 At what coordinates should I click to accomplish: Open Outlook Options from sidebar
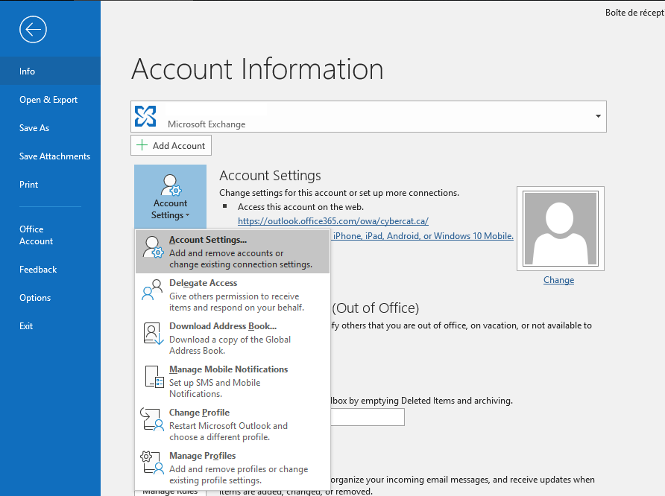pos(35,298)
